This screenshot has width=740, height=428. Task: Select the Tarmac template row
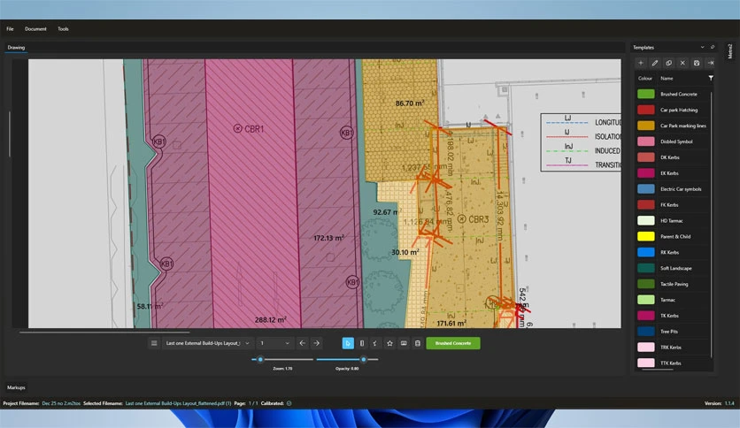673,300
